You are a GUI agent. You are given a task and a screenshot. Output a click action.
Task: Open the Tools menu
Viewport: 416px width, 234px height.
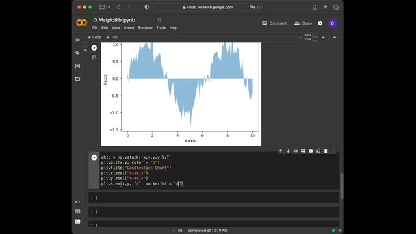click(161, 28)
